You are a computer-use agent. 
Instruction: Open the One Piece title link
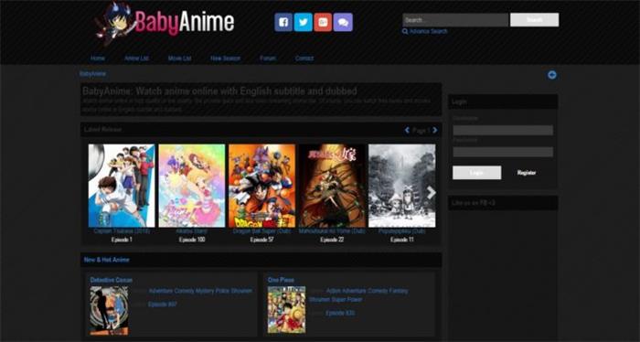pyautogui.click(x=281, y=280)
